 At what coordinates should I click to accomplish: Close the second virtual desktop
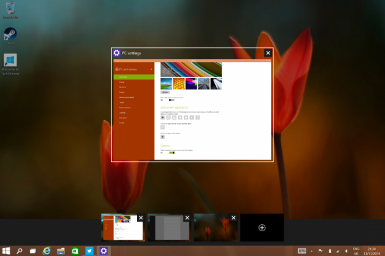pos(187,218)
